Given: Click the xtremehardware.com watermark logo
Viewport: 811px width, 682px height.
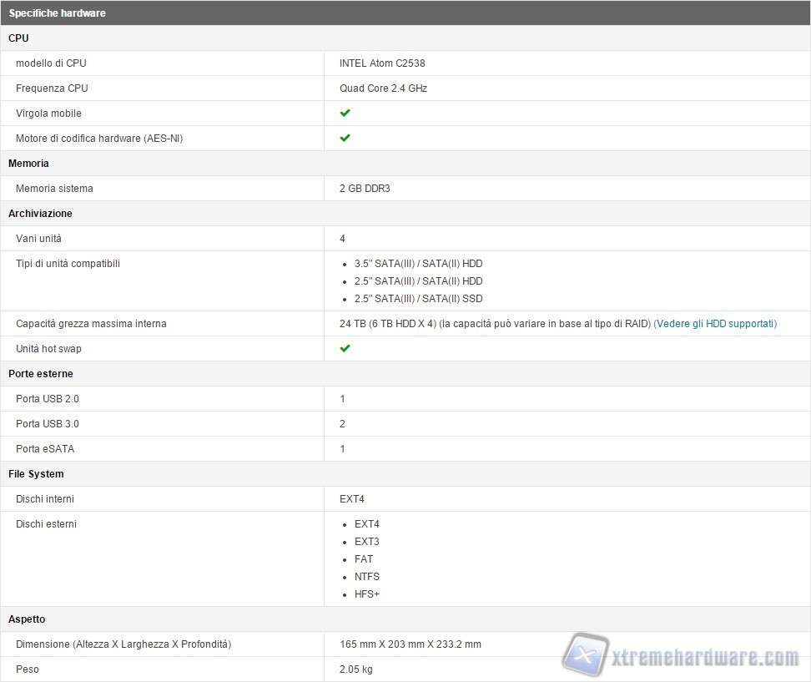Looking at the screenshot, I should pyautogui.click(x=681, y=656).
